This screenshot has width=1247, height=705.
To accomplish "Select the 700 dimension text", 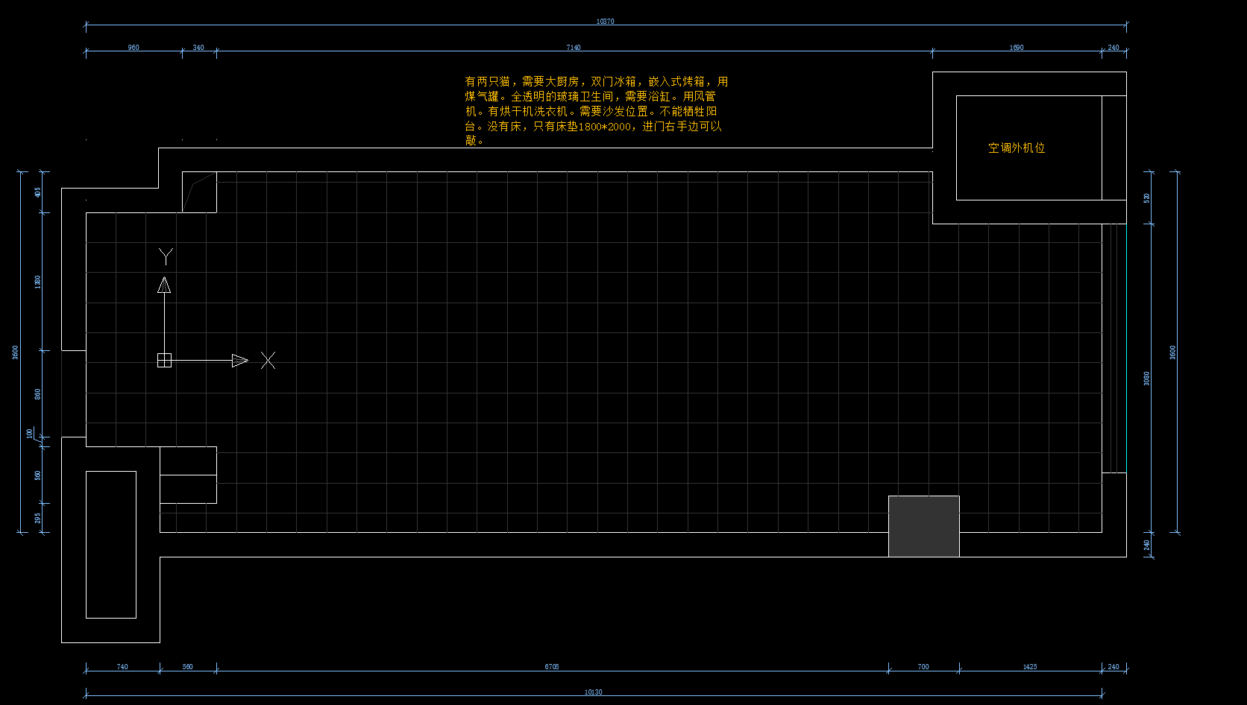I will tap(923, 667).
